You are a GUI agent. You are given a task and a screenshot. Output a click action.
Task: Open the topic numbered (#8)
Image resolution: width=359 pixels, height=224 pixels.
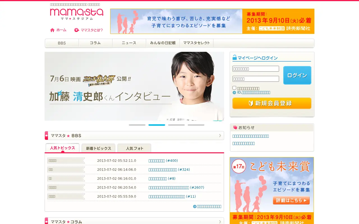coord(162,179)
